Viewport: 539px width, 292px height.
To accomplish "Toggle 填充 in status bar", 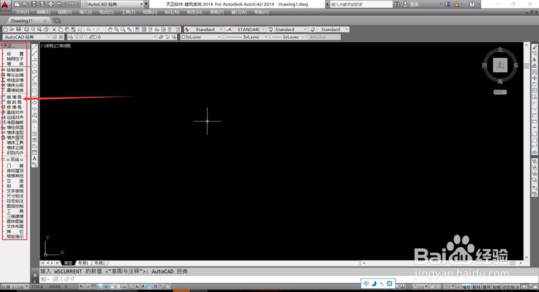I will click(486, 287).
